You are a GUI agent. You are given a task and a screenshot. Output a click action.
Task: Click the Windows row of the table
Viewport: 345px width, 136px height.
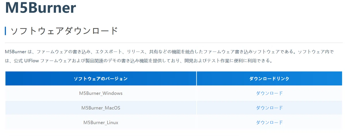174,93
